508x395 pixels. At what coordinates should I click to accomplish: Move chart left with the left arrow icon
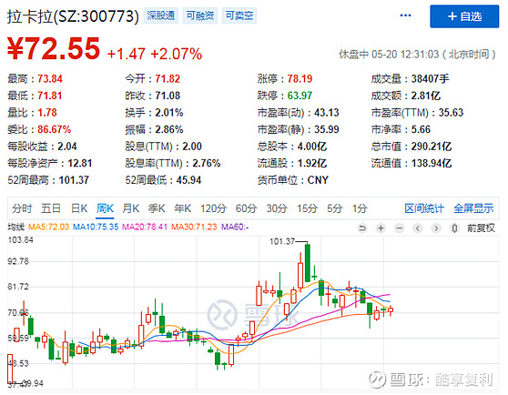[418, 228]
